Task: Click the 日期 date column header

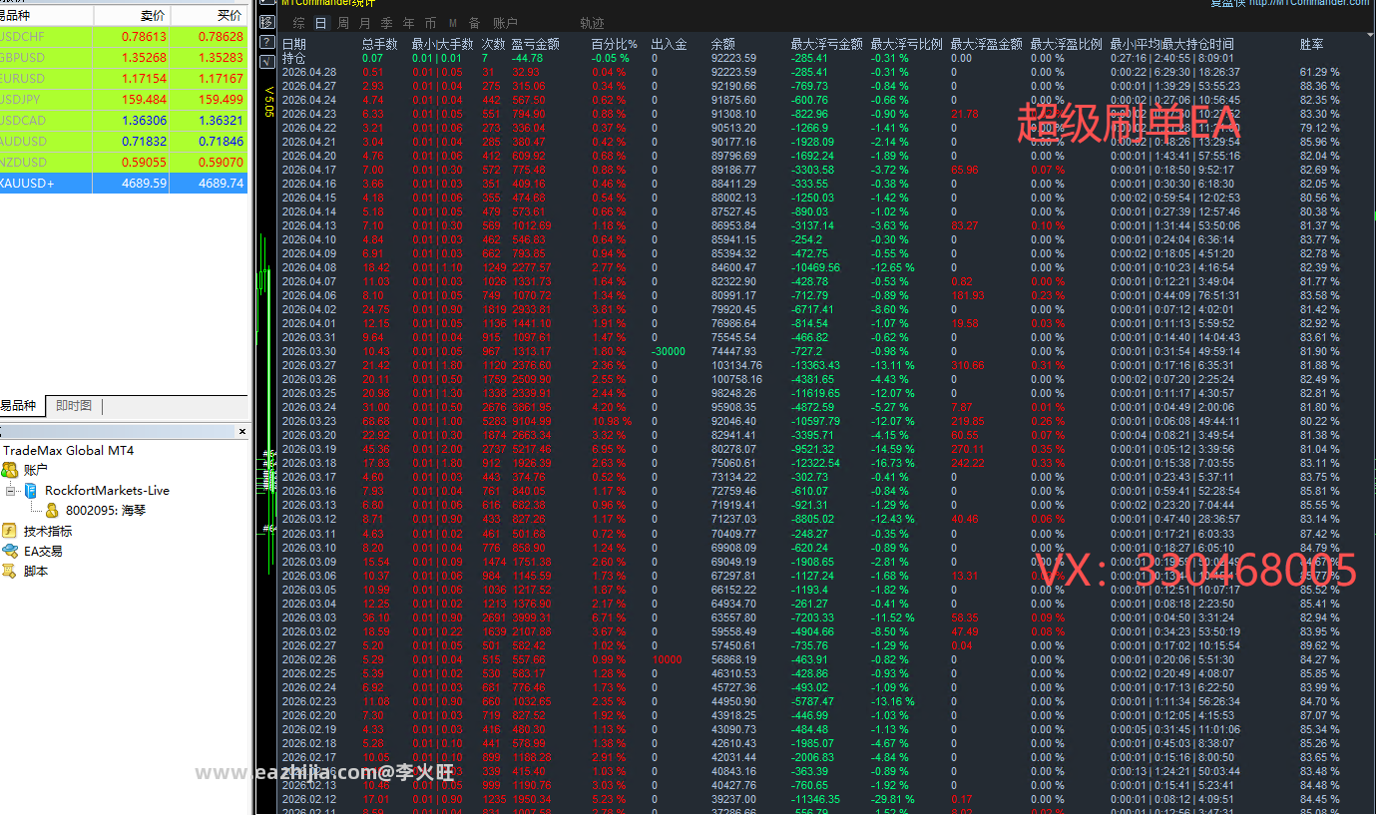Action: [294, 44]
